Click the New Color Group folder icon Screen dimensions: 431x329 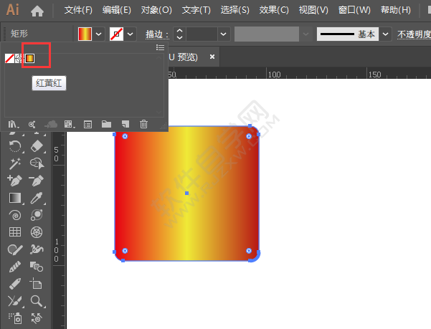[x=106, y=124]
